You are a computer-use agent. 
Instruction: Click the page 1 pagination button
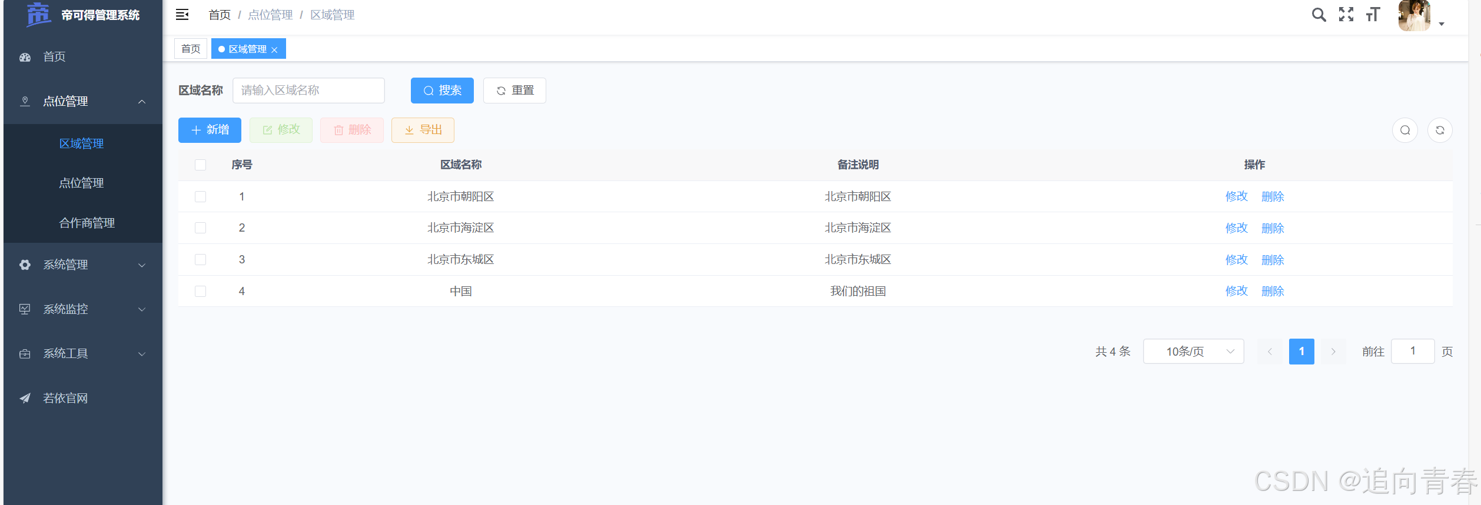point(1301,352)
